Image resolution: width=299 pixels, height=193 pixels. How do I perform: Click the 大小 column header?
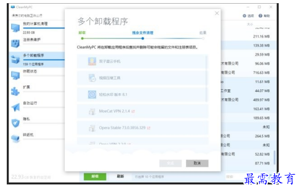coord(250,24)
